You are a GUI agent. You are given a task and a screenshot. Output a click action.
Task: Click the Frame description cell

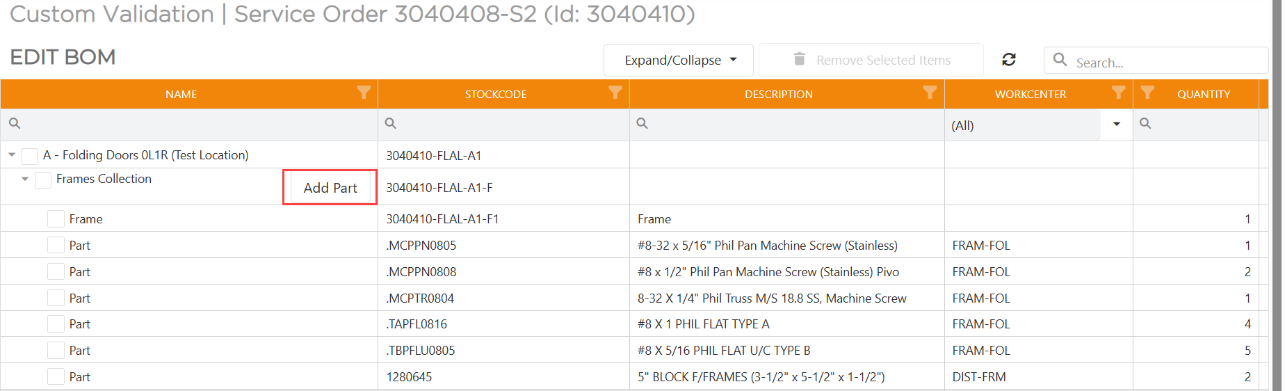[786, 219]
